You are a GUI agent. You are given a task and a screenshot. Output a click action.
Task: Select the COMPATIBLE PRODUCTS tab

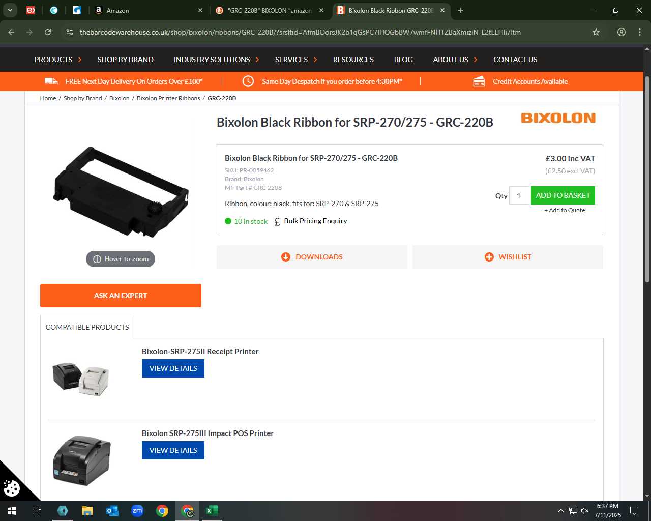point(87,327)
